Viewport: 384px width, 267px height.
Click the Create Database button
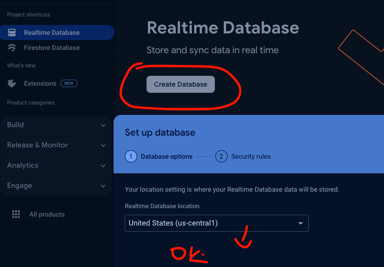point(180,84)
